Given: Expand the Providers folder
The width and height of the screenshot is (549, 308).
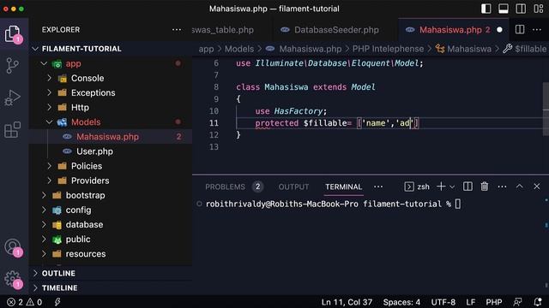Looking at the screenshot, I should click(x=112, y=181).
